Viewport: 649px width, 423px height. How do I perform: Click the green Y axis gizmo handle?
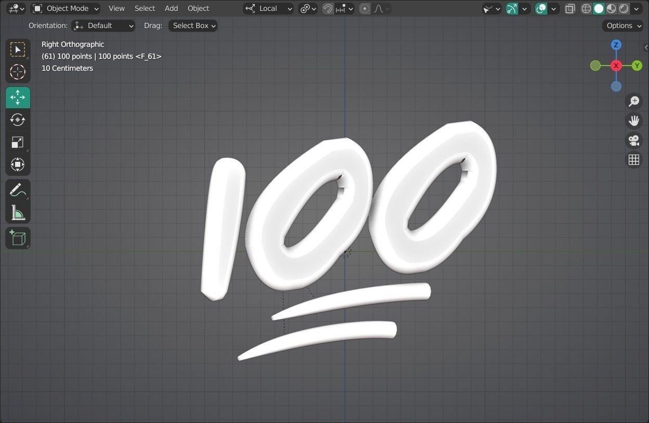pos(637,66)
